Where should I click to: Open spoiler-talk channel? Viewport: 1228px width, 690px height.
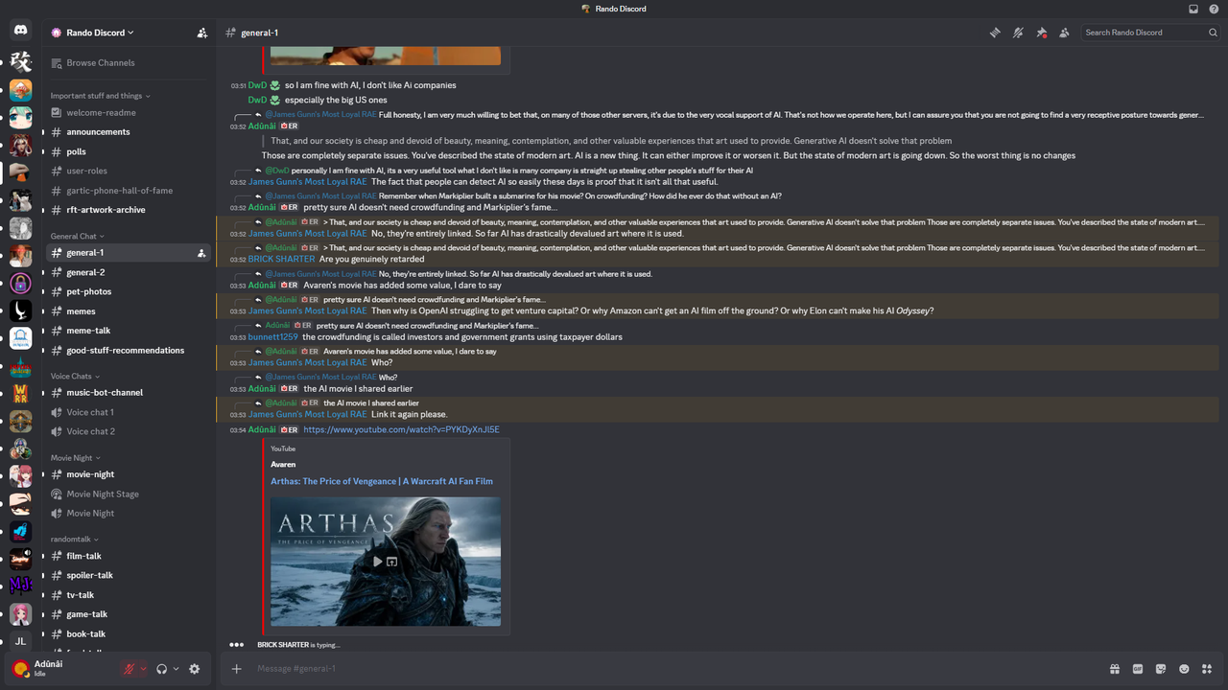click(128, 575)
